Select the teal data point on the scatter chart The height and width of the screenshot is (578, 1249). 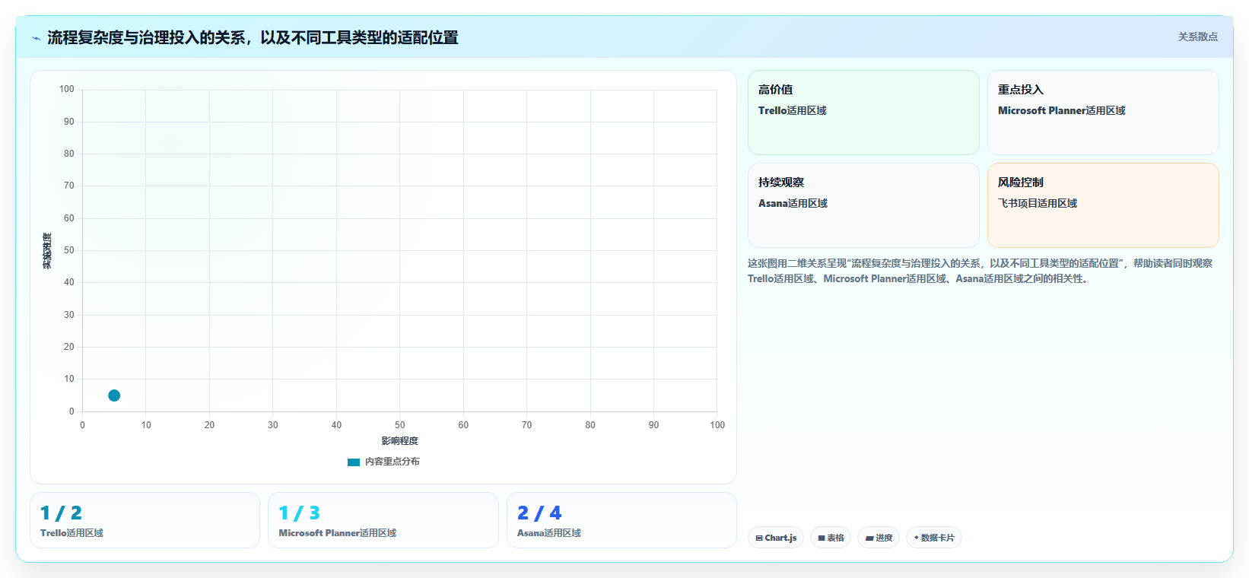pyautogui.click(x=114, y=395)
